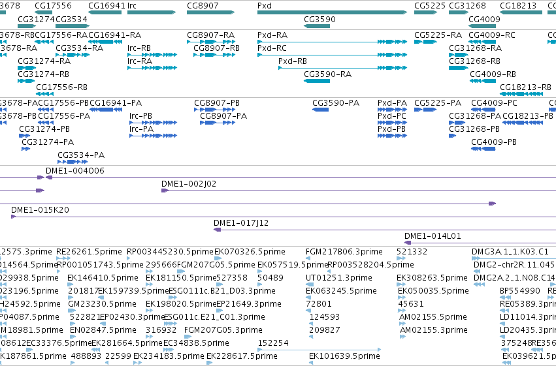
Task: Select the FGM207G05.3prime EST label
Action: (223, 330)
